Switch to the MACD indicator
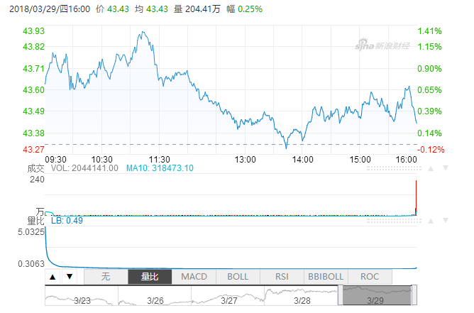 pyautogui.click(x=194, y=277)
